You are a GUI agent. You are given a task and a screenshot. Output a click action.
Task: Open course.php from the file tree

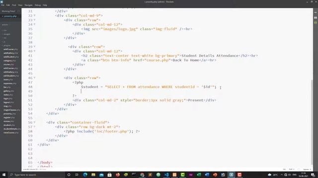[x=8, y=65]
